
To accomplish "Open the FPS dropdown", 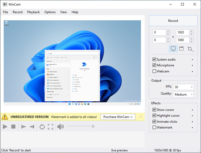I will pyautogui.click(x=183, y=87).
